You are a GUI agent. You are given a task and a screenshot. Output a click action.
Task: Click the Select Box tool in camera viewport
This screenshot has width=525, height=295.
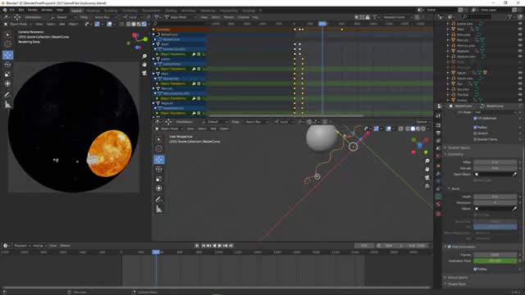coord(7,34)
